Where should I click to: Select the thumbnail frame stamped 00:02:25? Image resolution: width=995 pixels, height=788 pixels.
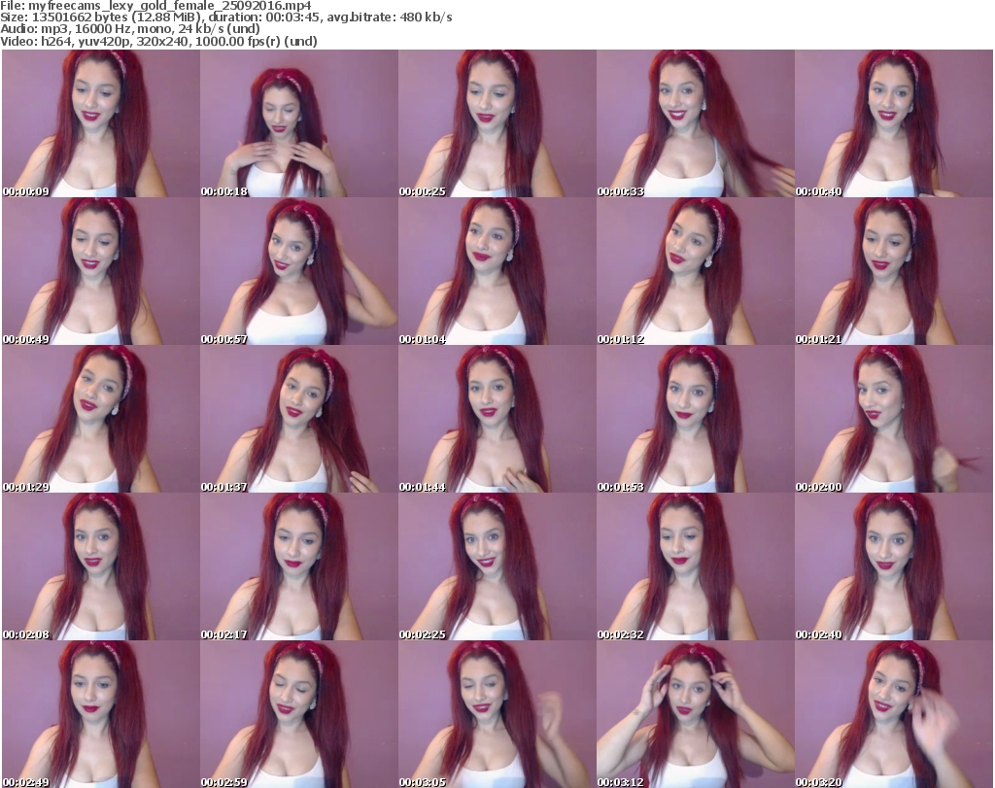pos(497,566)
